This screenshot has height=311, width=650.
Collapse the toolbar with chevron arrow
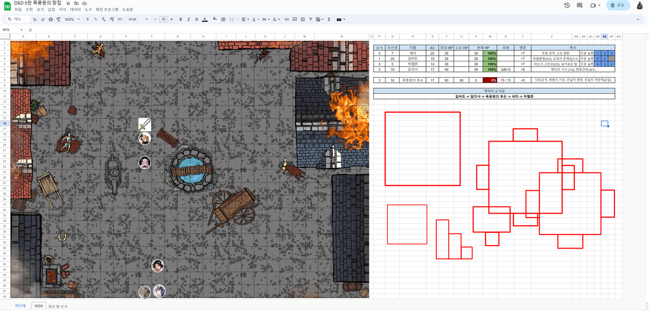tap(638, 19)
